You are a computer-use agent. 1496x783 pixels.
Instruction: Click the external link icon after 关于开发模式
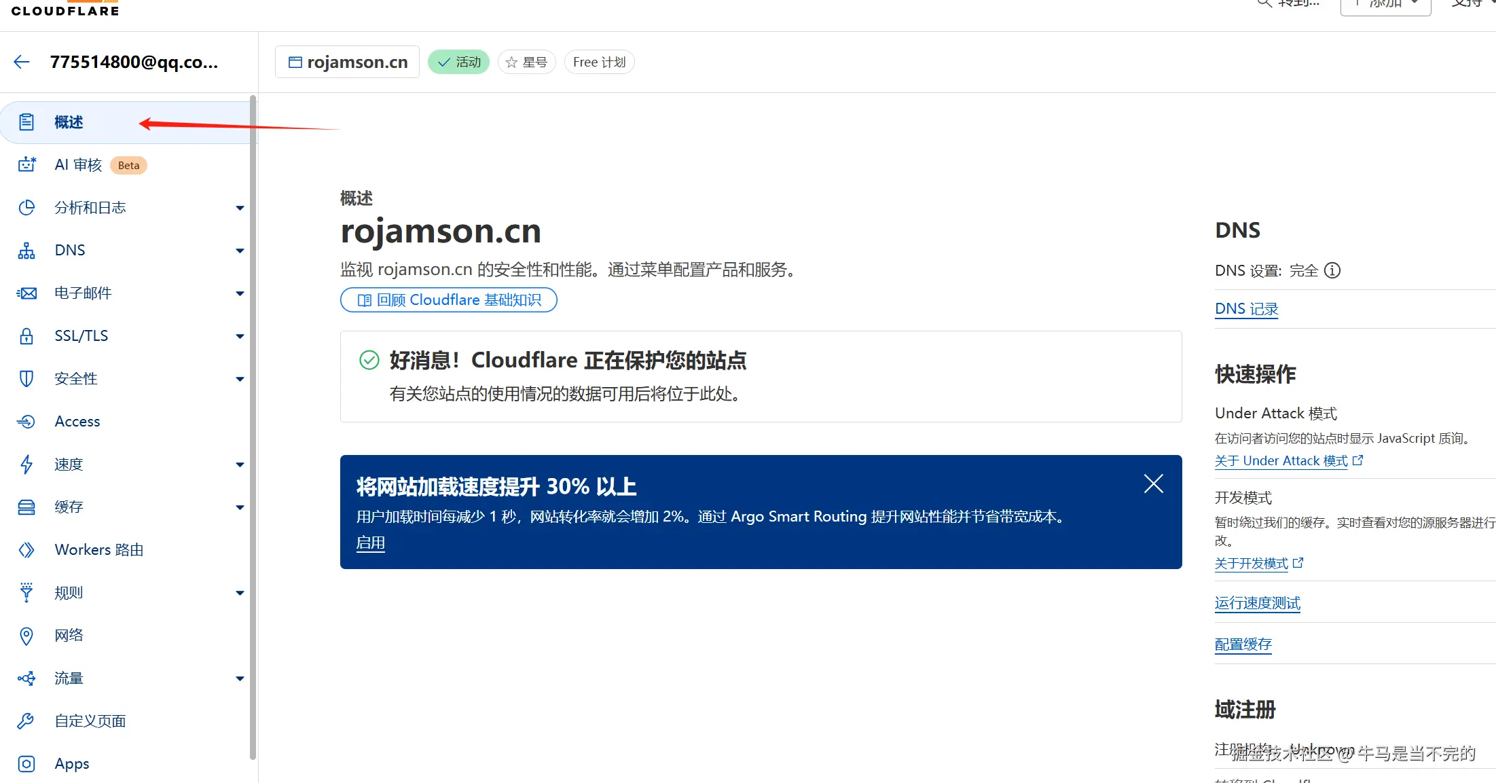click(x=1298, y=563)
